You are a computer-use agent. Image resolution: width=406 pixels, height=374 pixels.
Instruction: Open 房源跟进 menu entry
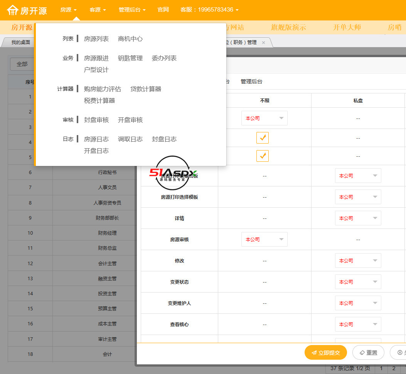pyautogui.click(x=96, y=58)
